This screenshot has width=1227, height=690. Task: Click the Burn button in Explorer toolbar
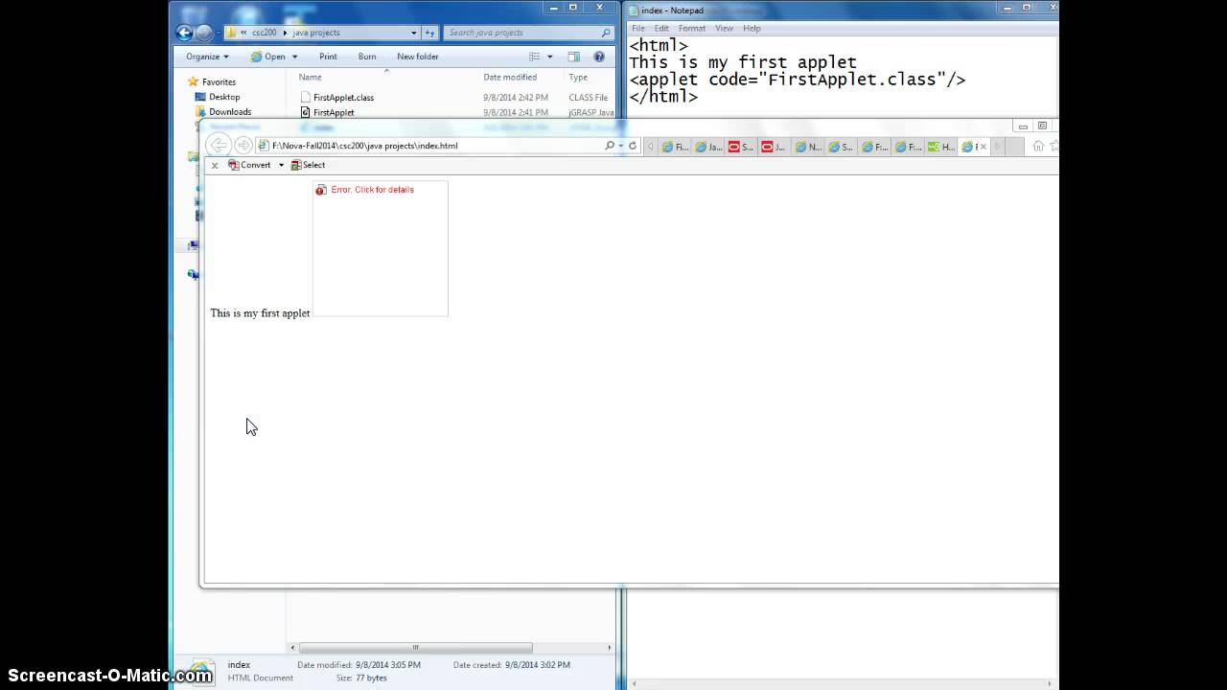pyautogui.click(x=367, y=57)
